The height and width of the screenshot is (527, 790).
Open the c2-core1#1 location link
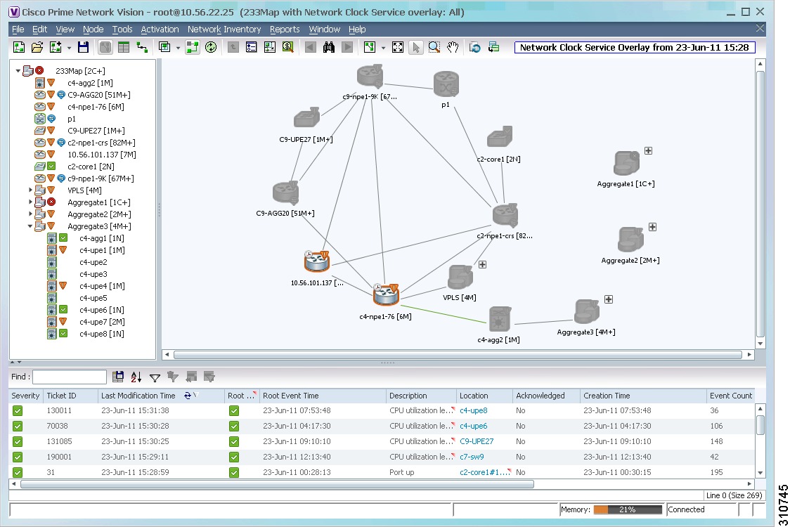484,472
